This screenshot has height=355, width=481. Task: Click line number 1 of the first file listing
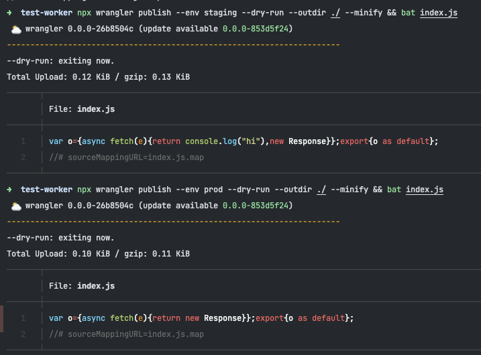23,141
